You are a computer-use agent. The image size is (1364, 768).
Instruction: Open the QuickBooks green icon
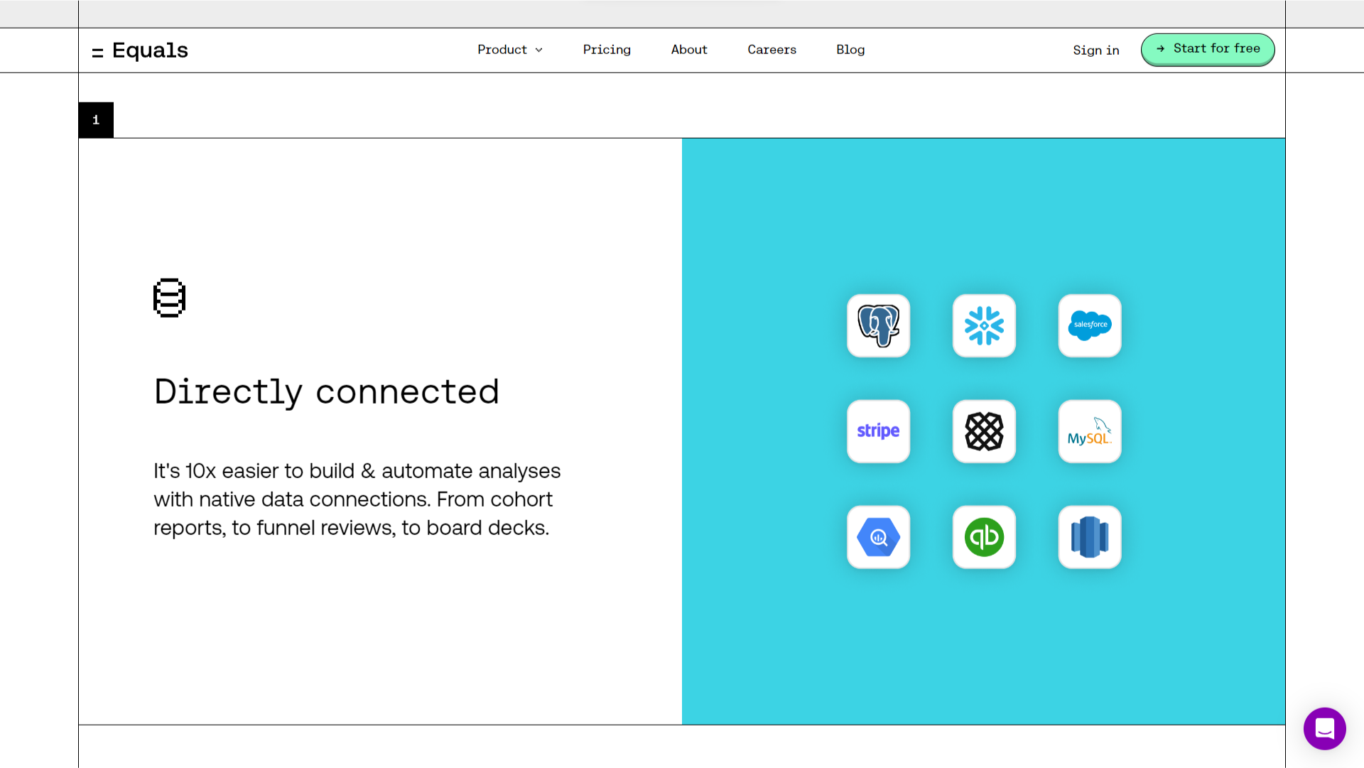pos(984,537)
